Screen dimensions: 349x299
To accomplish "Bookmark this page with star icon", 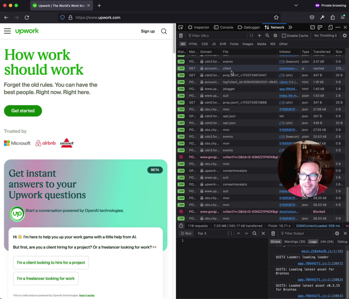I will point(276,17).
